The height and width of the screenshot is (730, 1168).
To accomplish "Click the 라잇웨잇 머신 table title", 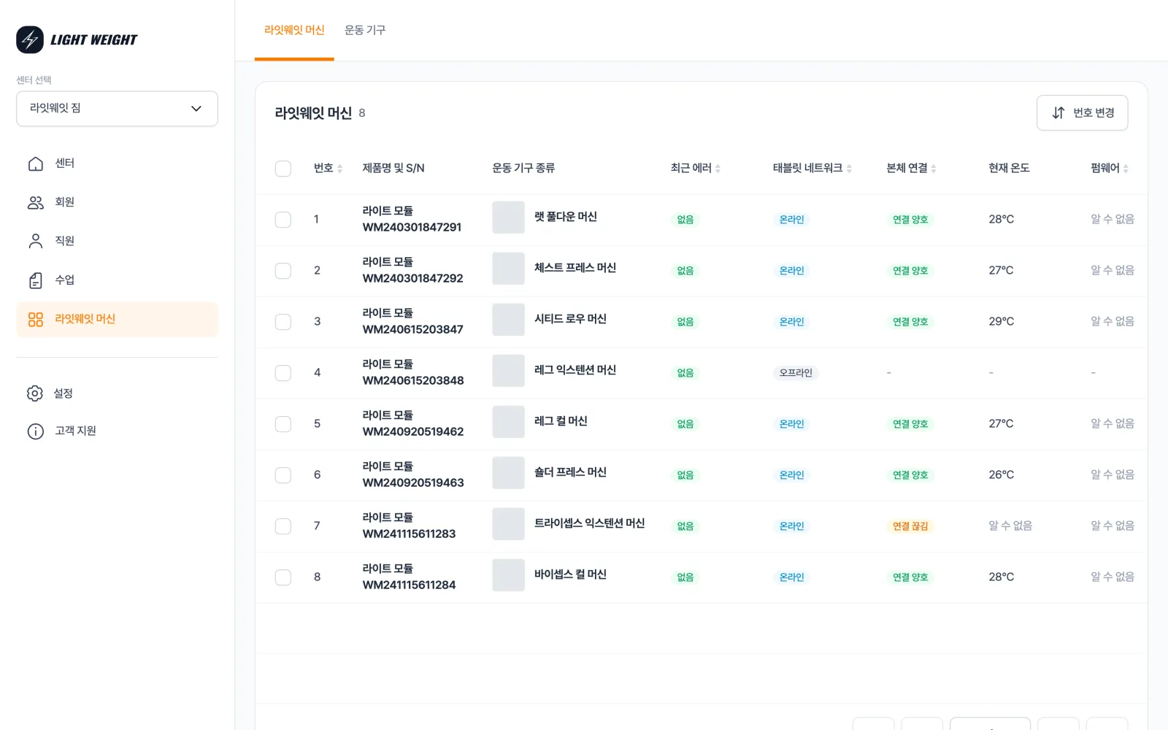I will (313, 113).
